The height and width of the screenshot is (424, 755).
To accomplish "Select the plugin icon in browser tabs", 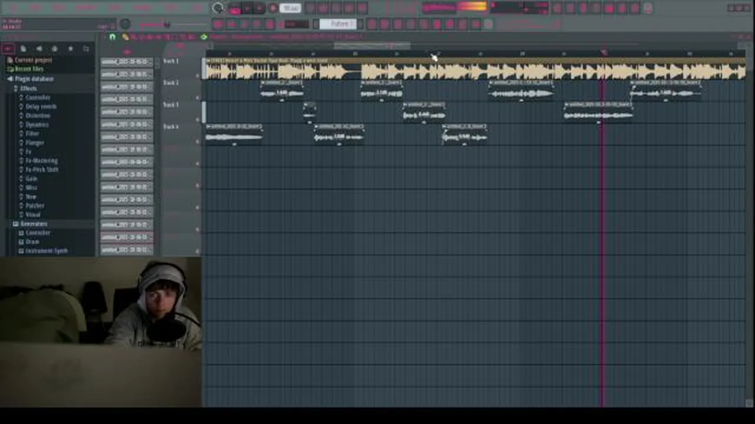I will [x=54, y=49].
